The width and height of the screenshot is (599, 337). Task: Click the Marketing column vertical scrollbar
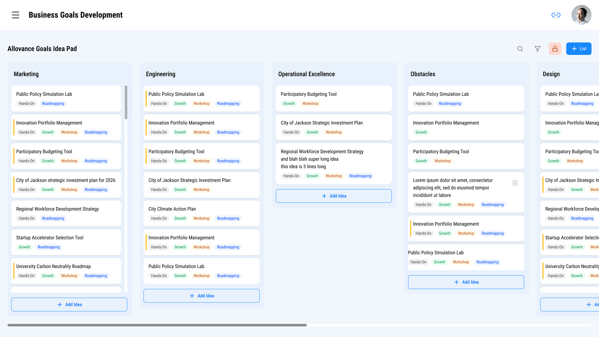126,103
